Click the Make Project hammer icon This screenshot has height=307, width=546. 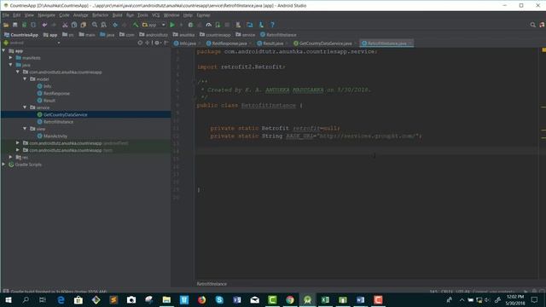[x=135, y=25]
